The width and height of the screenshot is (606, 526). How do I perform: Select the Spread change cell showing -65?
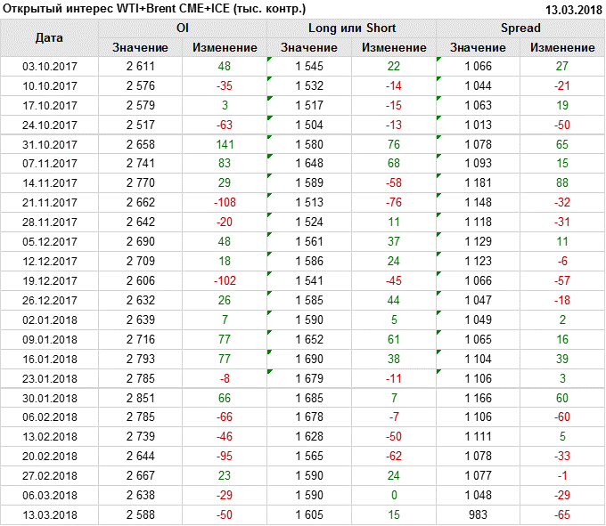pos(561,515)
